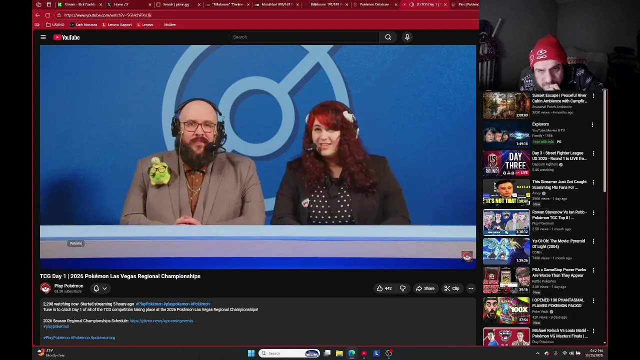This screenshot has height=360, width=640.
Task: Click the YouTube page vertical scrollbar
Action: pos(605,141)
